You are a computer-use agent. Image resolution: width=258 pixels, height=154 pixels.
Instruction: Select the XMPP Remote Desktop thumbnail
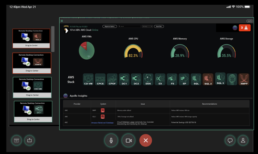coord(32,63)
